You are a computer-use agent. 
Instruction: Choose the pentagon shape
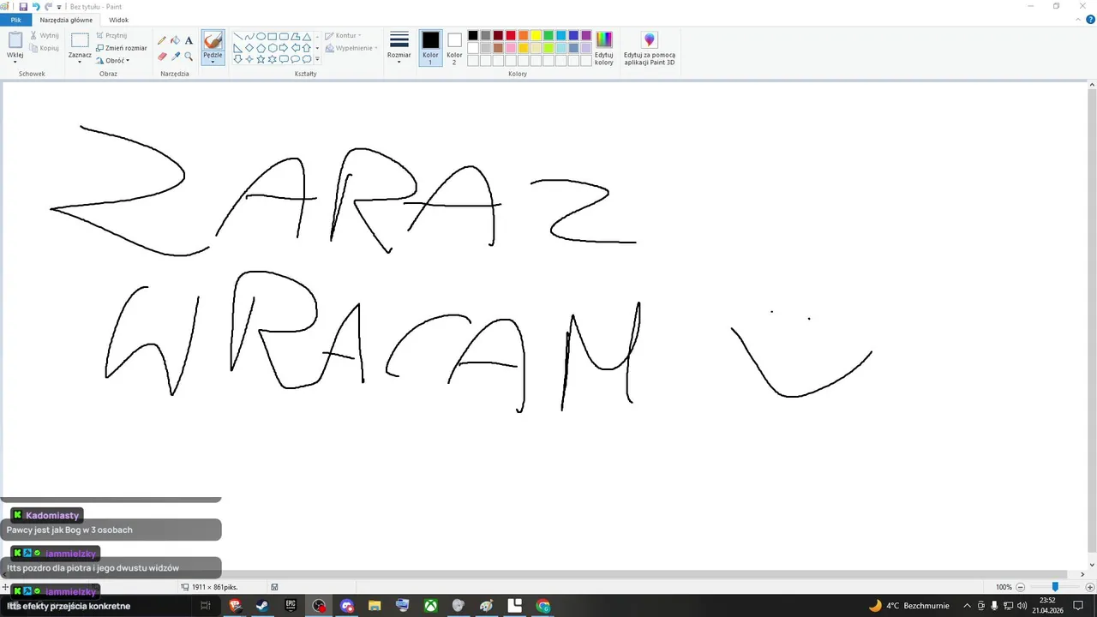coord(261,48)
